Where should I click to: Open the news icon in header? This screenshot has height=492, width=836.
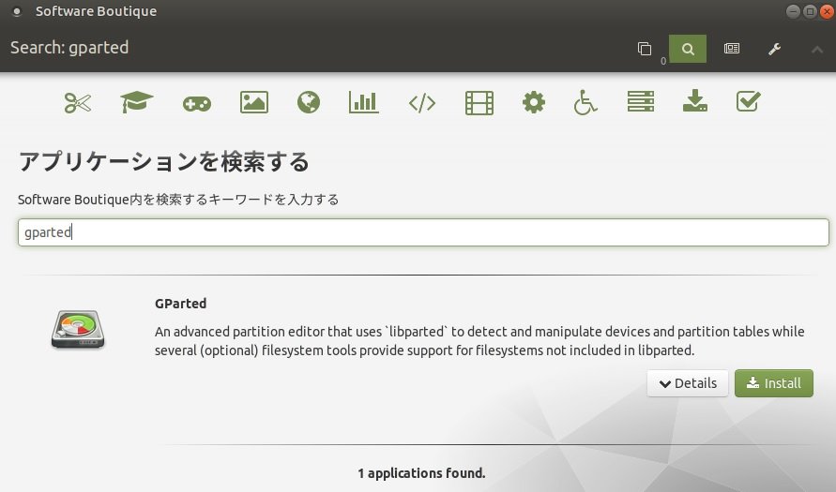coord(732,49)
